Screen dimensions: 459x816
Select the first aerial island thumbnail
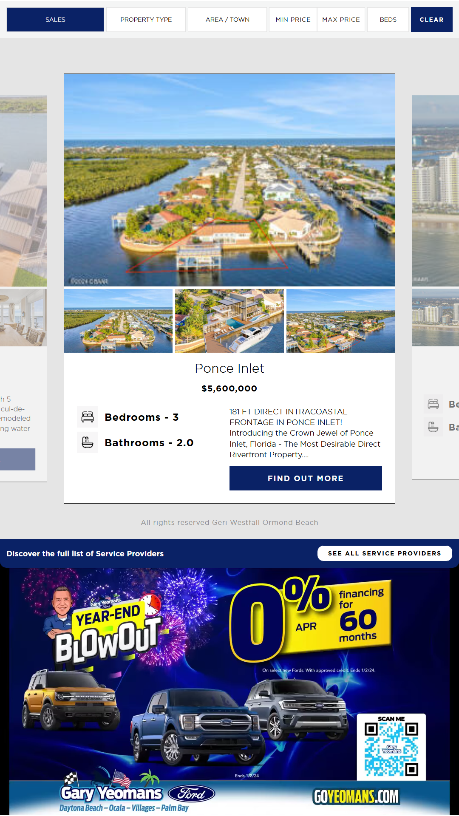(118, 321)
